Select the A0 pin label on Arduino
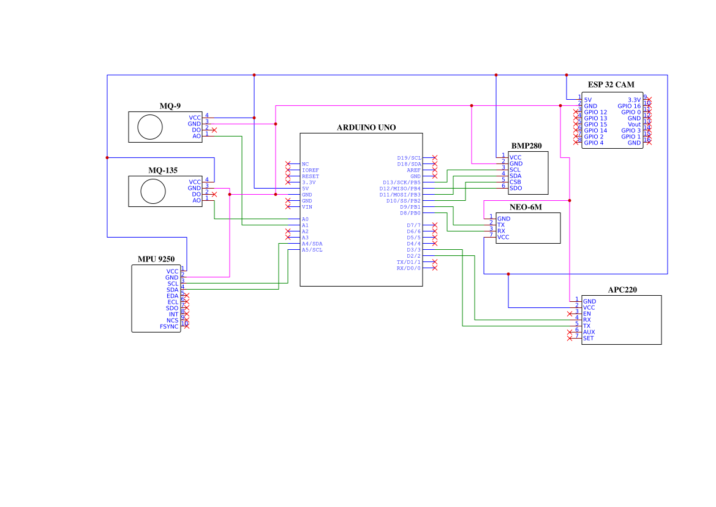716x507 pixels. (305, 219)
